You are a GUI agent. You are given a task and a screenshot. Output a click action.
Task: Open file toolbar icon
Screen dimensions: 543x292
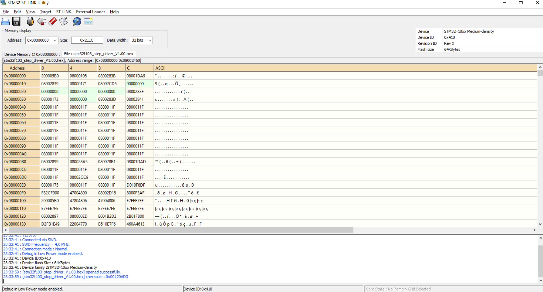click(x=5, y=22)
